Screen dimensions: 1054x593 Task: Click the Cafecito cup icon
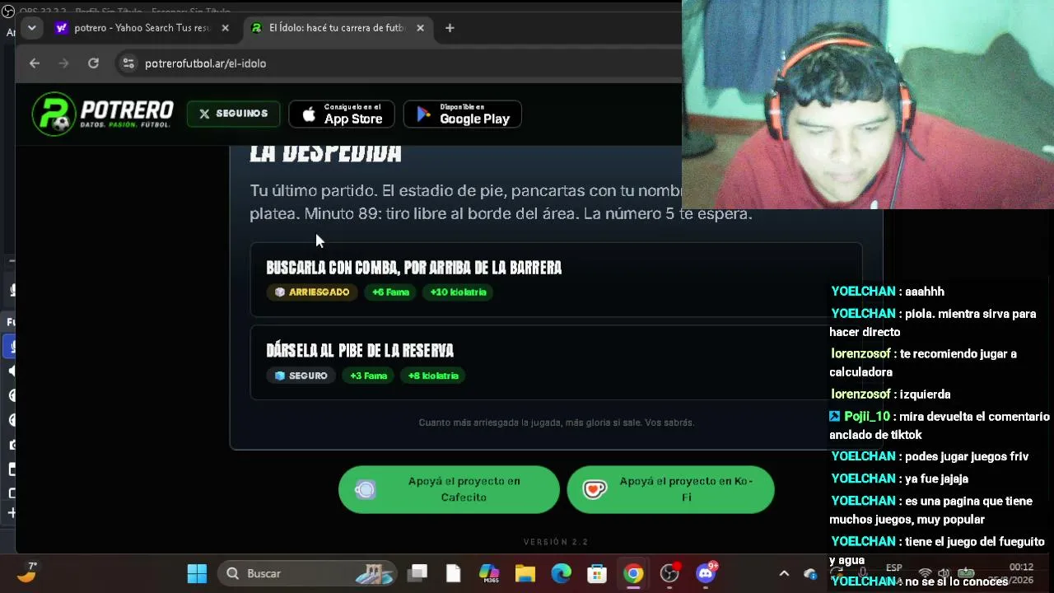point(366,490)
